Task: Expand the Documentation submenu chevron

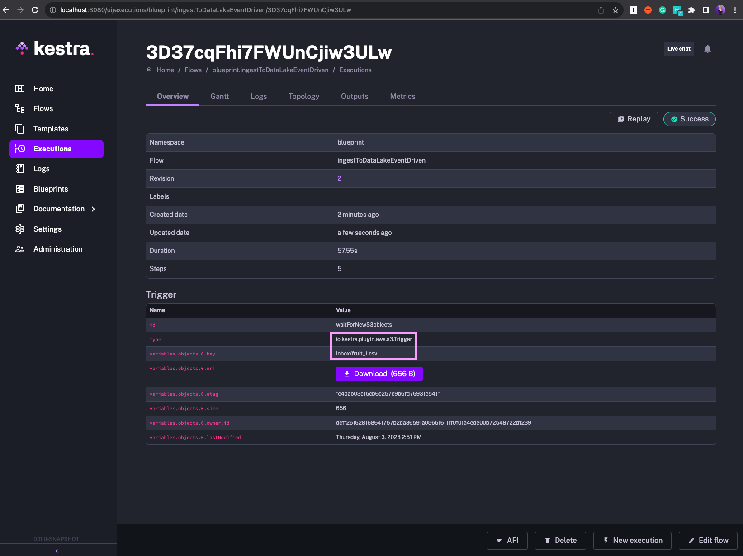Action: click(93, 209)
